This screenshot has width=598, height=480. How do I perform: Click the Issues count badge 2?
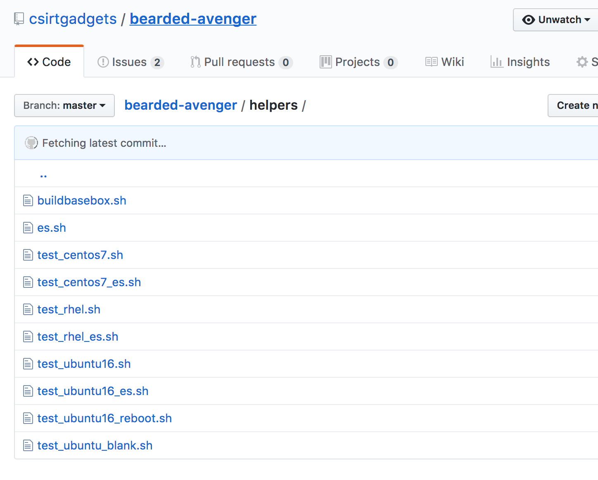tap(157, 62)
